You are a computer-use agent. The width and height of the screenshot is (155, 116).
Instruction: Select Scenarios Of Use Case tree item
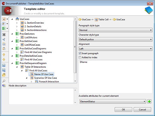point(45,78)
